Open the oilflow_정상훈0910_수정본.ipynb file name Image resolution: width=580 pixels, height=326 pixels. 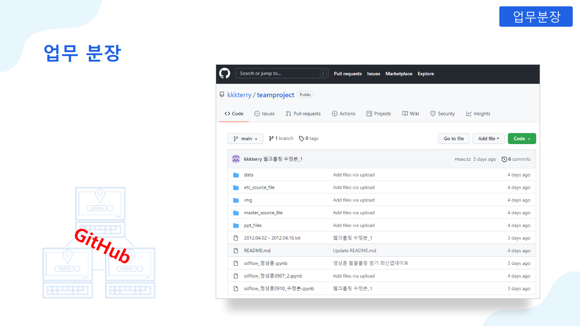279,288
